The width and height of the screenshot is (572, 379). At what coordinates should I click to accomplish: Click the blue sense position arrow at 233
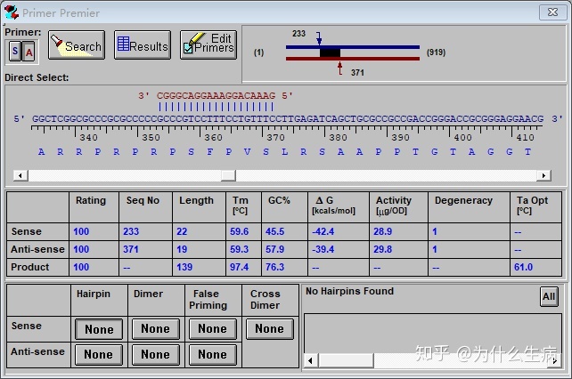319,38
